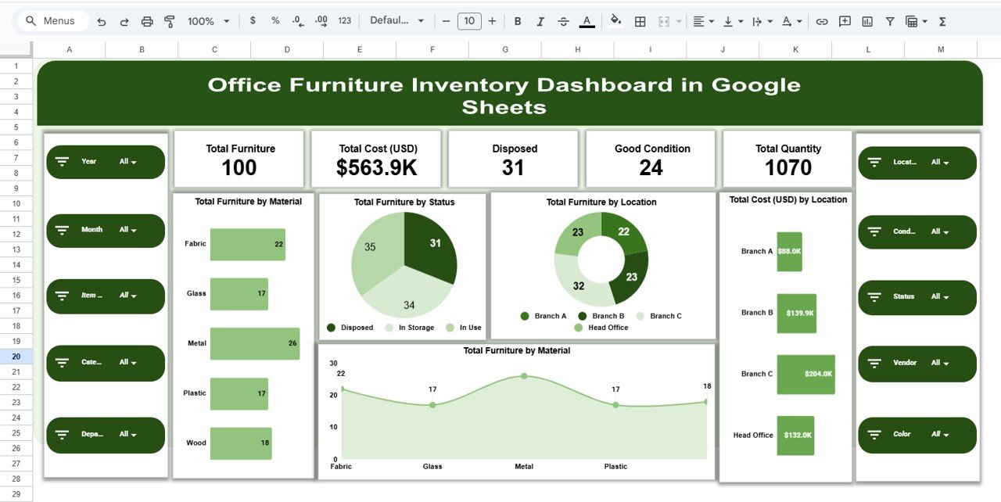Toggle italic formatting
This screenshot has width=1001, height=502.
coord(540,21)
